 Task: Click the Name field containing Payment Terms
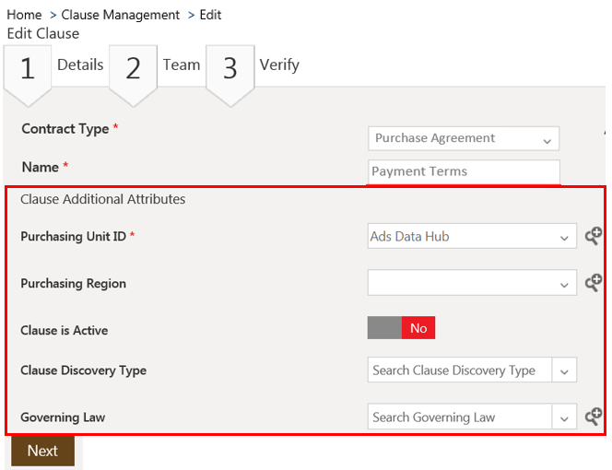click(x=463, y=171)
